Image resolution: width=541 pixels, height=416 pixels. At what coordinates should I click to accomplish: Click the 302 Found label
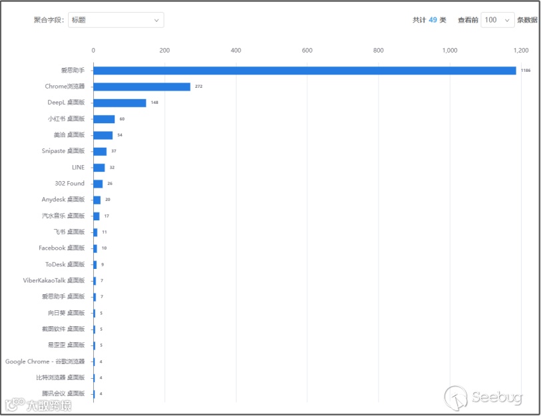coord(70,183)
